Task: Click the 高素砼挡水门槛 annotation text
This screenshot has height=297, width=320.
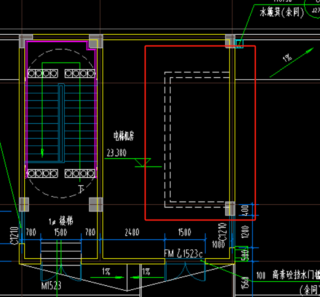Action: pyautogui.click(x=296, y=275)
